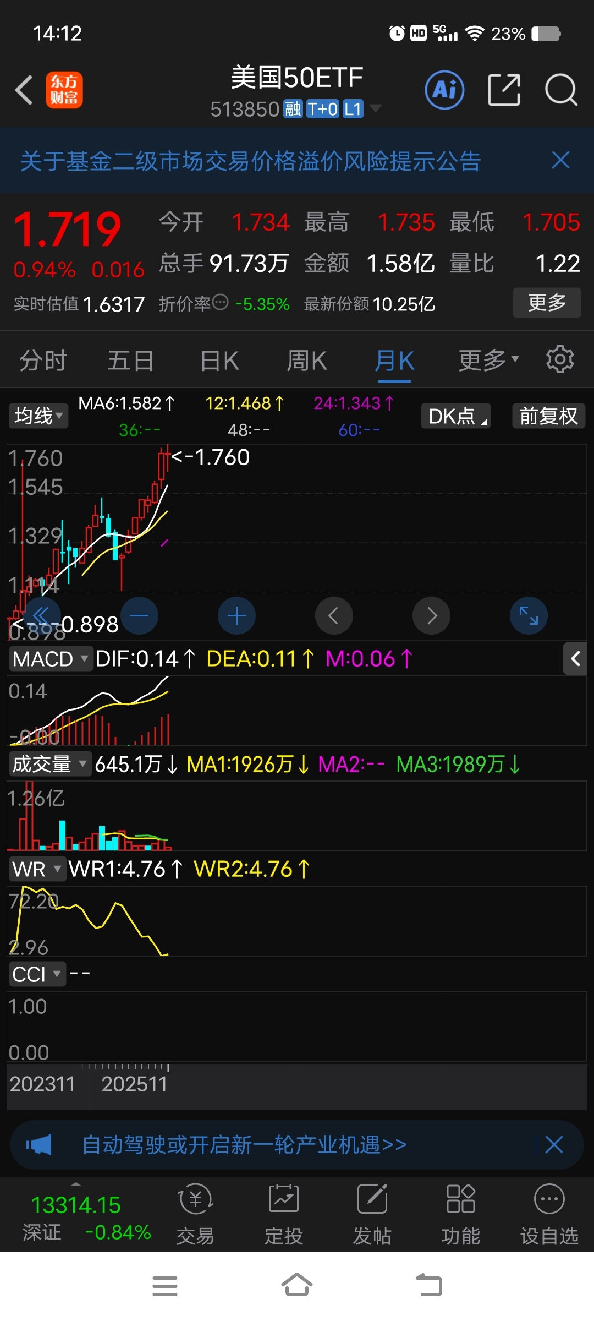Open the chart settings gear icon
The height and width of the screenshot is (1321, 594).
click(x=560, y=360)
